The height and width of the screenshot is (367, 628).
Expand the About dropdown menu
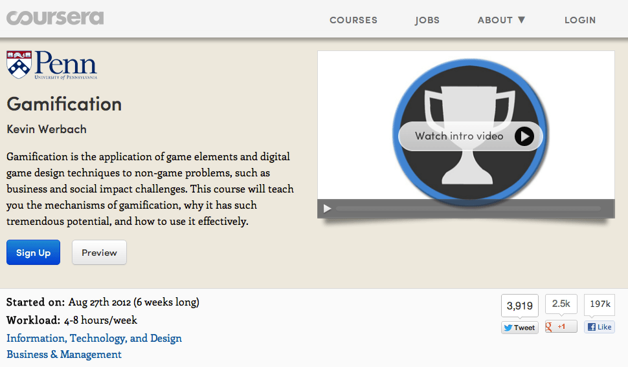(x=501, y=20)
